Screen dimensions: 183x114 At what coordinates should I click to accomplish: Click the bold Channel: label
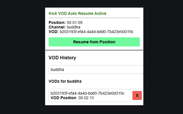click(x=57, y=27)
